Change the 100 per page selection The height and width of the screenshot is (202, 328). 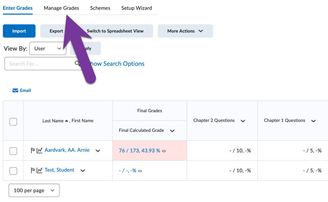pyautogui.click(x=34, y=190)
